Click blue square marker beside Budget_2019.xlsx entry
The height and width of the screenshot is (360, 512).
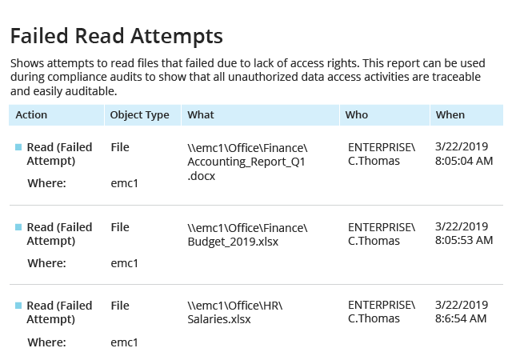(18, 227)
